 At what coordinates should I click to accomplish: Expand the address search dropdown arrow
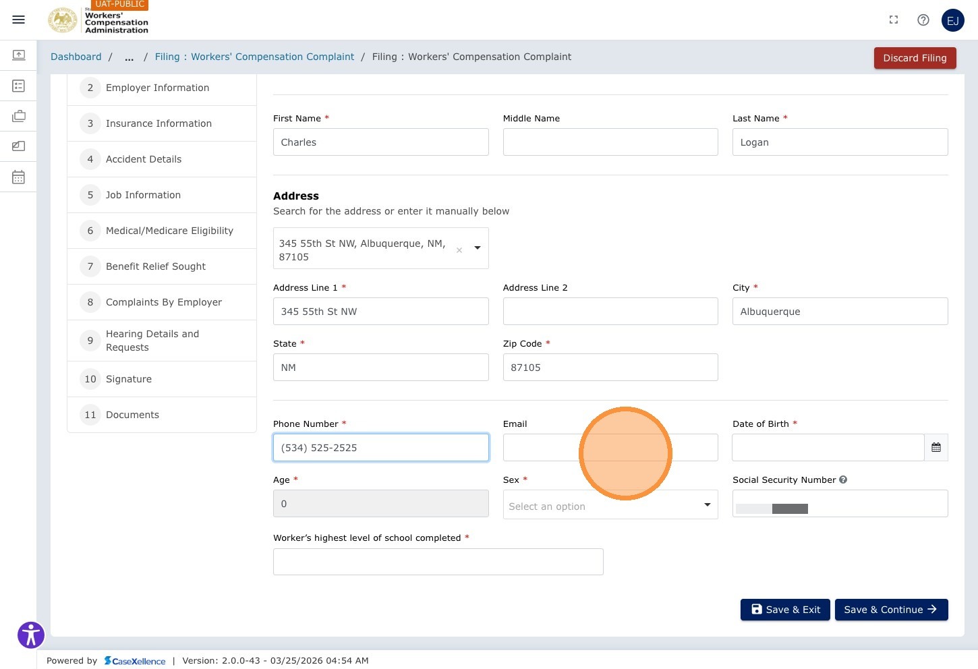click(478, 248)
